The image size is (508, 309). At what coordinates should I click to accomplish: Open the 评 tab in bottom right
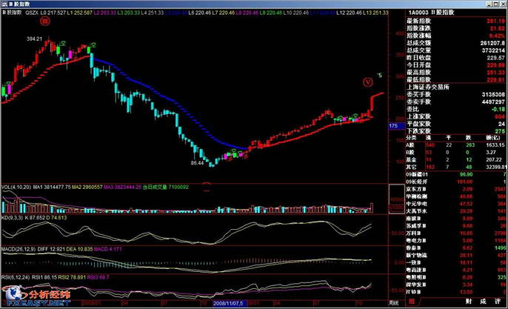[x=498, y=302]
